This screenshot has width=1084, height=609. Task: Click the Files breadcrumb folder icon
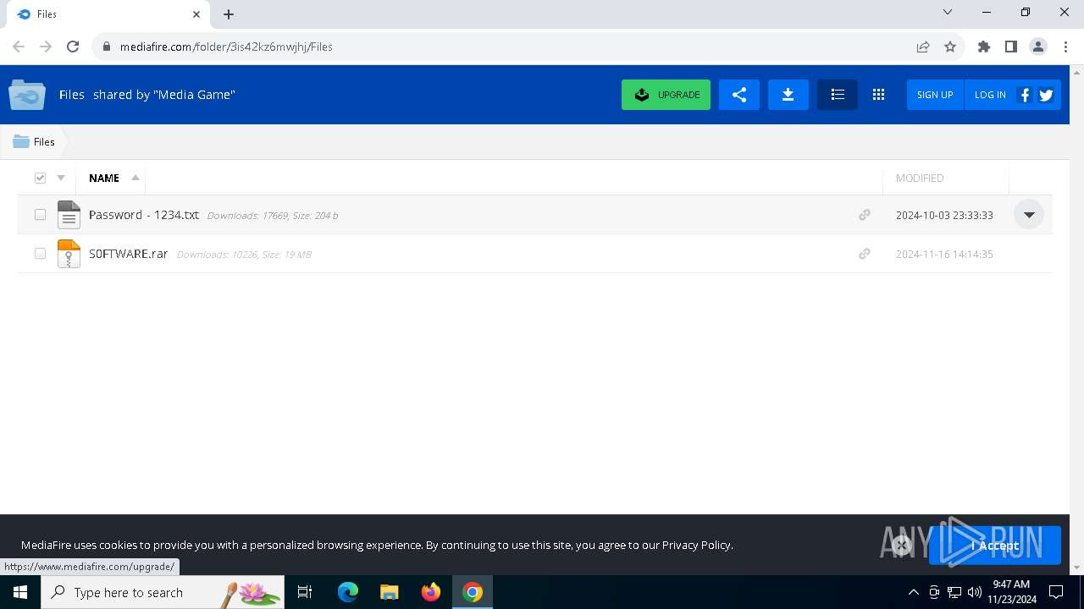coord(21,141)
